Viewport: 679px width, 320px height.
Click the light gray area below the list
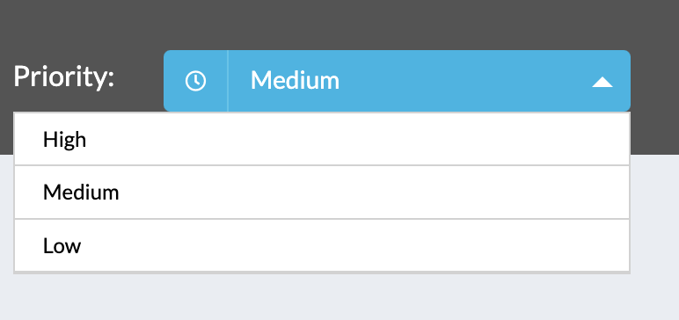[339, 297]
